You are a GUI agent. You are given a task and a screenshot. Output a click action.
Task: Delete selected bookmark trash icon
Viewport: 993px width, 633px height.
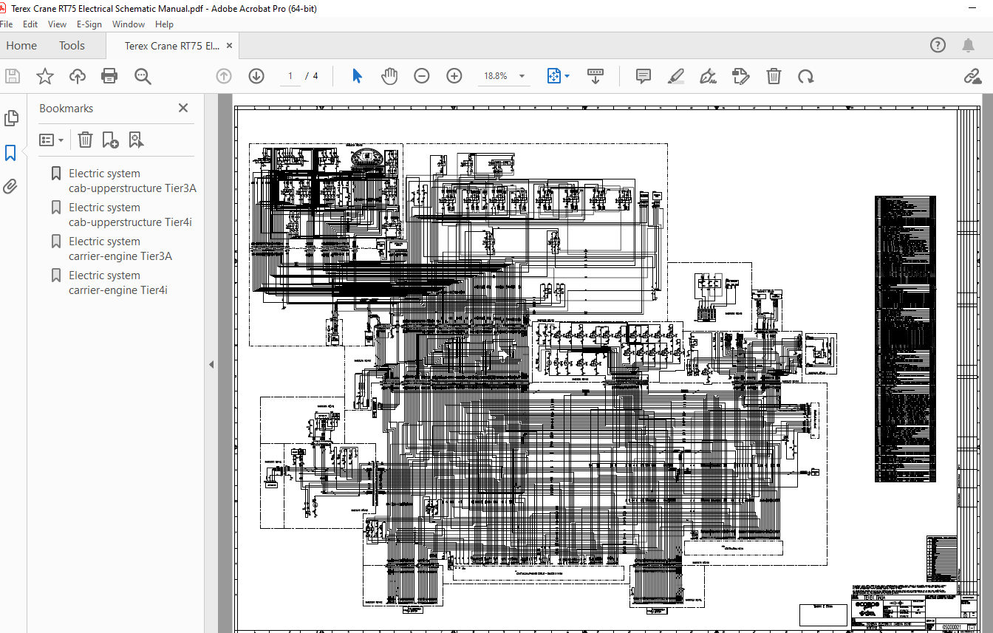pyautogui.click(x=86, y=140)
